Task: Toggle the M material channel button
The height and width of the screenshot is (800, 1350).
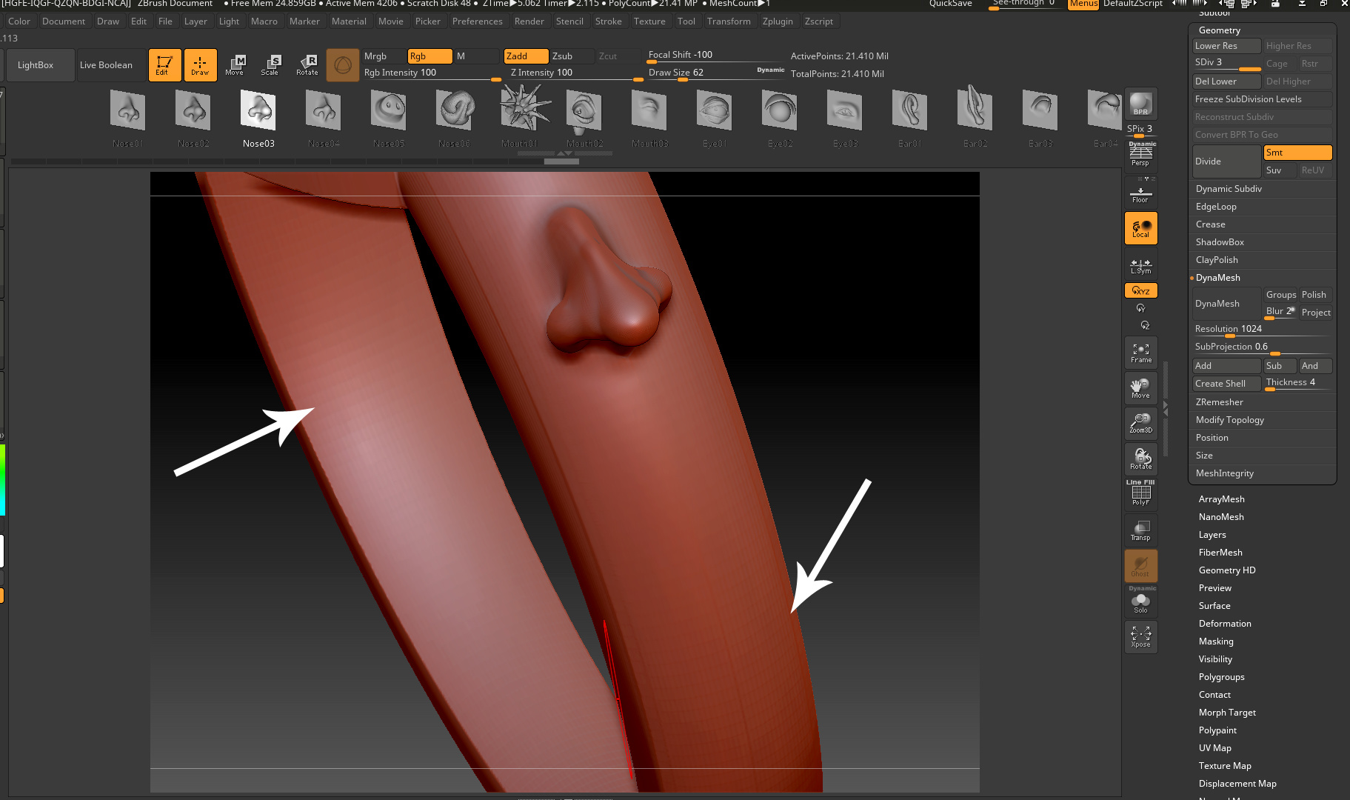Action: (x=476, y=56)
